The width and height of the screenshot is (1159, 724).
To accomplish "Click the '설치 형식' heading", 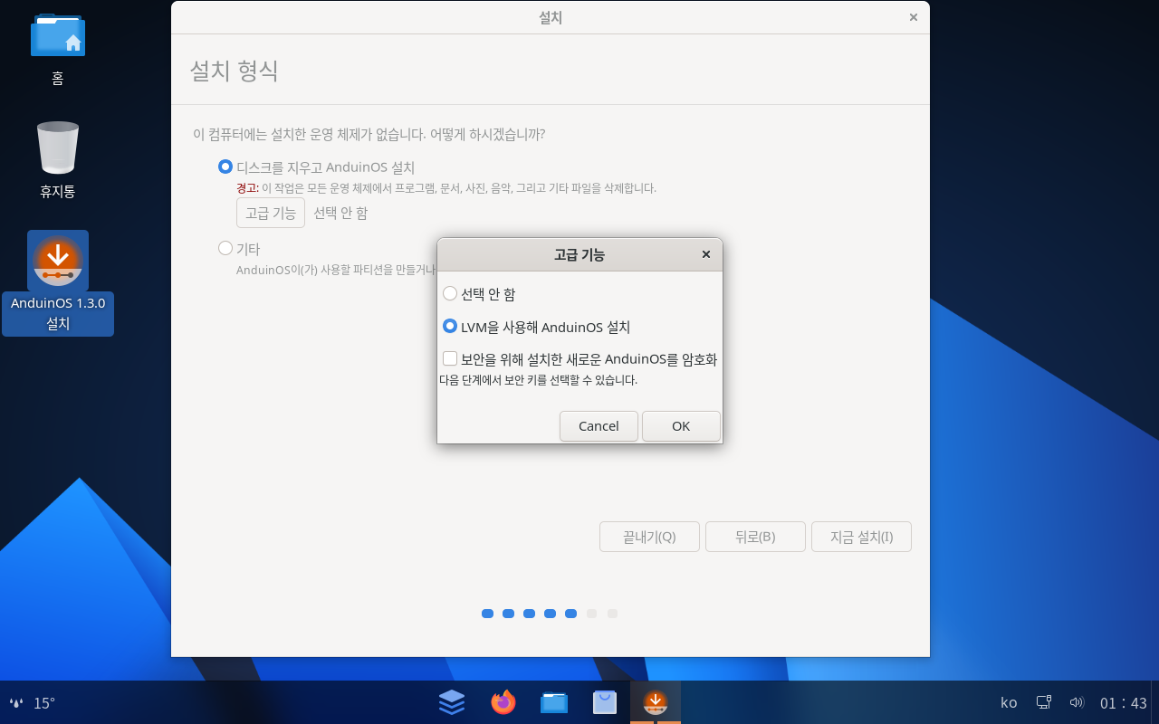I will coord(234,71).
